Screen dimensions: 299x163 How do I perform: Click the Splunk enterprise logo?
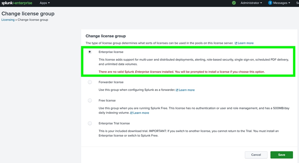coord(17,3)
